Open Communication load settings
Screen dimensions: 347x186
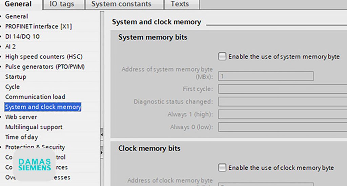tap(35, 97)
